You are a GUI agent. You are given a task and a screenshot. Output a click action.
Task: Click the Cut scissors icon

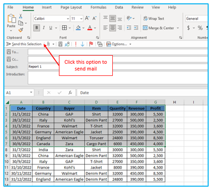tap(21, 16)
